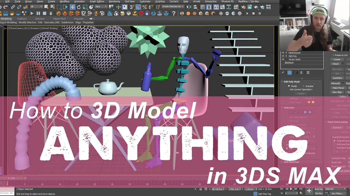Activate Bind to Space Warp tool

(25, 7)
